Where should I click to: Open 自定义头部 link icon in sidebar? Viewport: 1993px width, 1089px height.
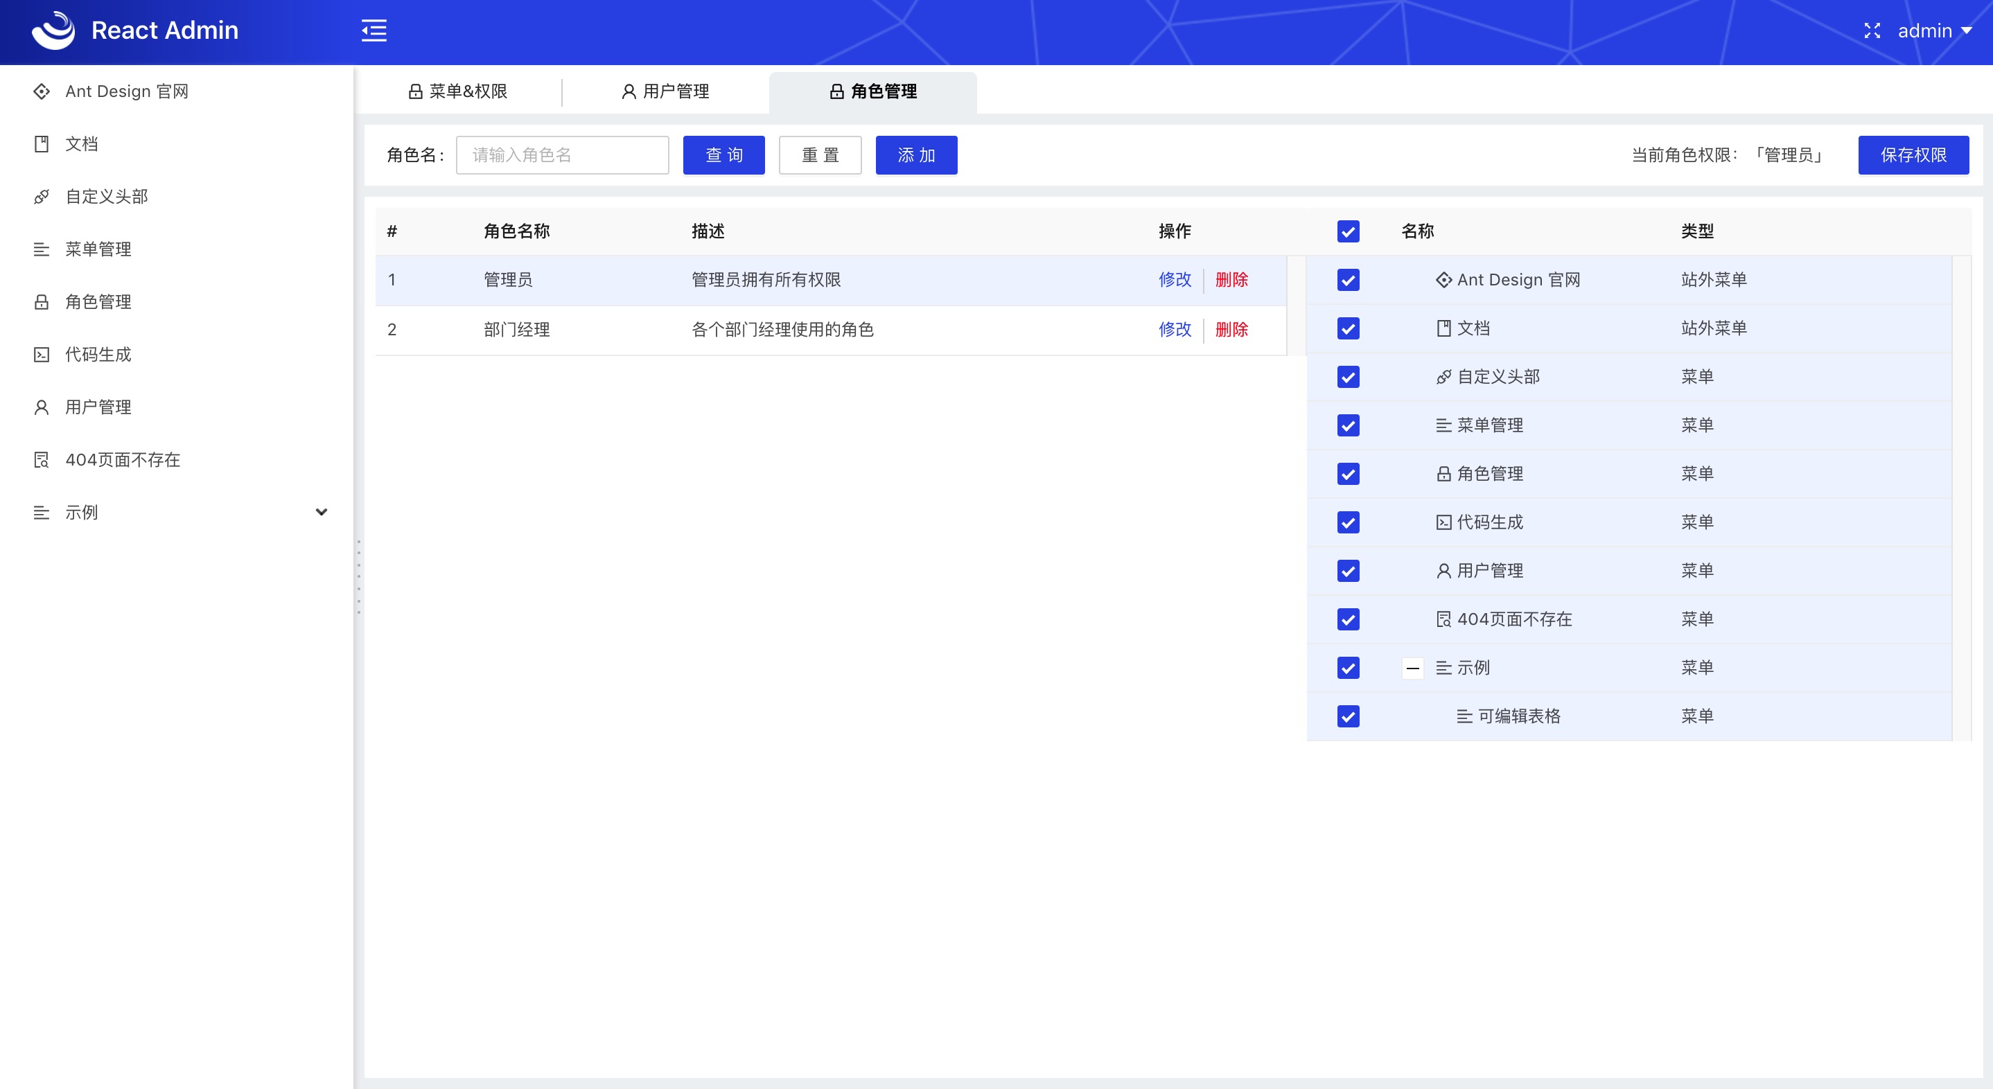tap(42, 197)
